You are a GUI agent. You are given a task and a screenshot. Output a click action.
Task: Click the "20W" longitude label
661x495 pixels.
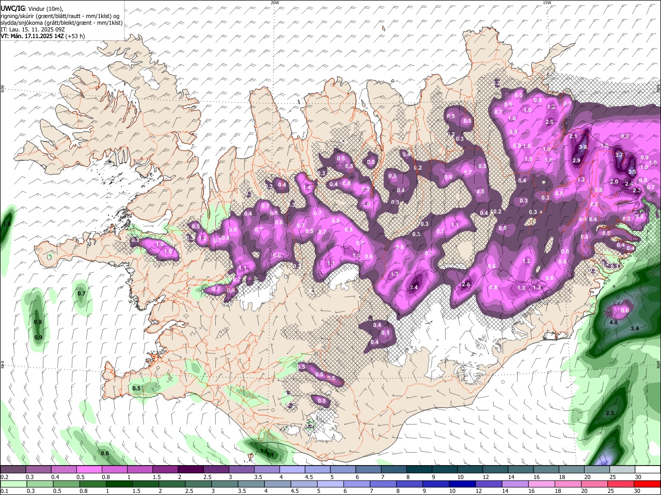coord(275,3)
